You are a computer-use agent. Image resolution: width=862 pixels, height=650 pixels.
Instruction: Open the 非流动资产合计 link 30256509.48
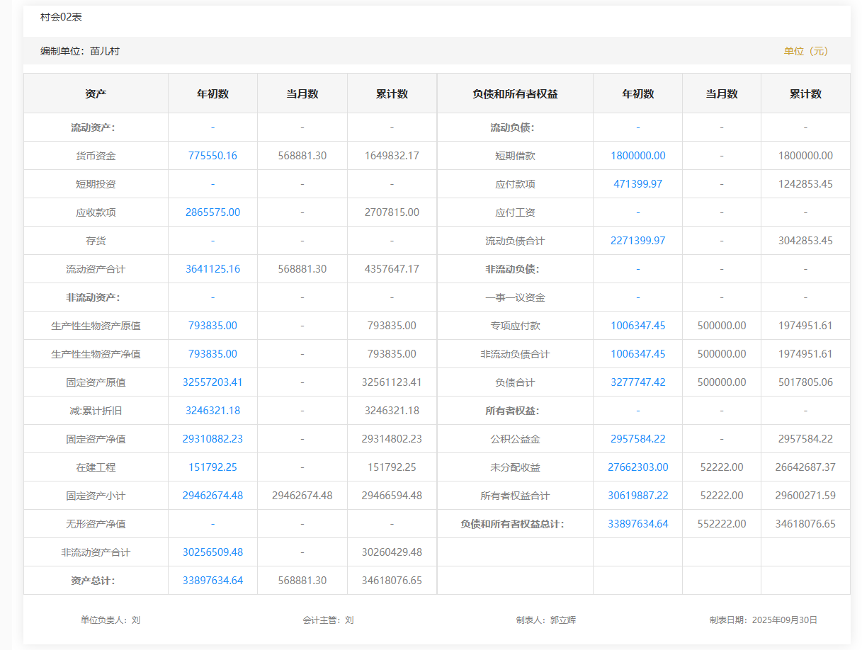[x=212, y=552]
